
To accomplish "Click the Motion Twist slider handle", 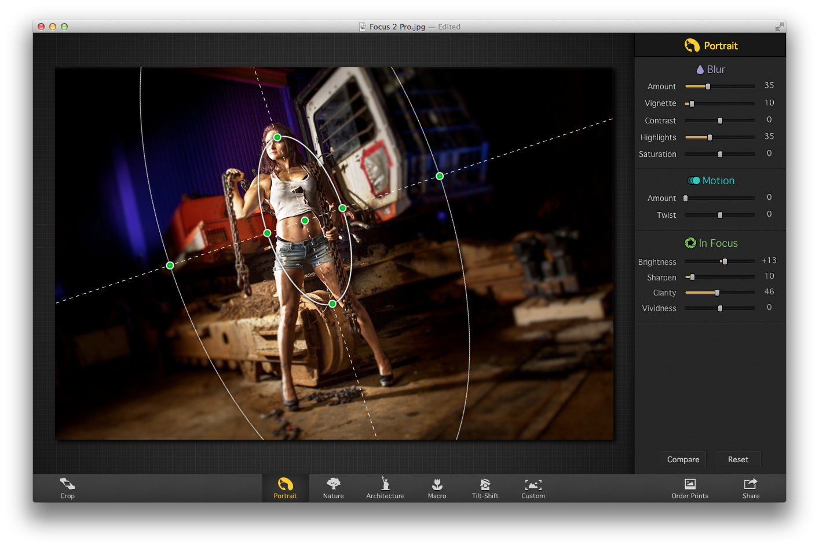I will (720, 215).
